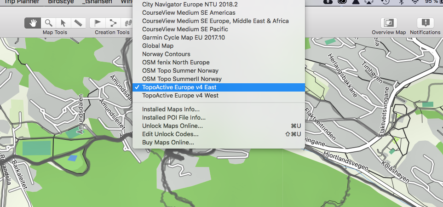Click Unlock Maps Online…
443x207 pixels.
tap(172, 126)
